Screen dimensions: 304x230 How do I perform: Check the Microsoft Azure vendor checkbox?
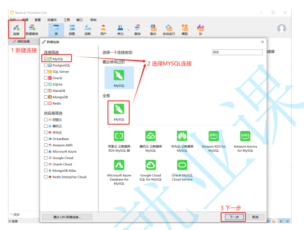pyautogui.click(x=46, y=151)
